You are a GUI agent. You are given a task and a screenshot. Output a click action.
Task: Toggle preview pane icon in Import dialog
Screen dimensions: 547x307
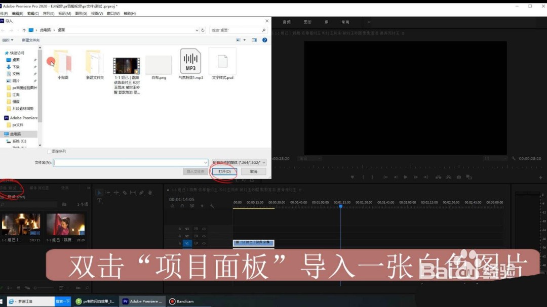point(254,40)
